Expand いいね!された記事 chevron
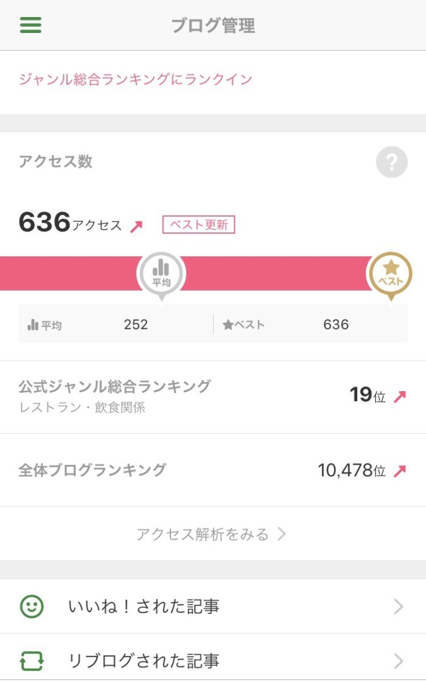Viewport: 426px width, 681px height. coord(399,607)
